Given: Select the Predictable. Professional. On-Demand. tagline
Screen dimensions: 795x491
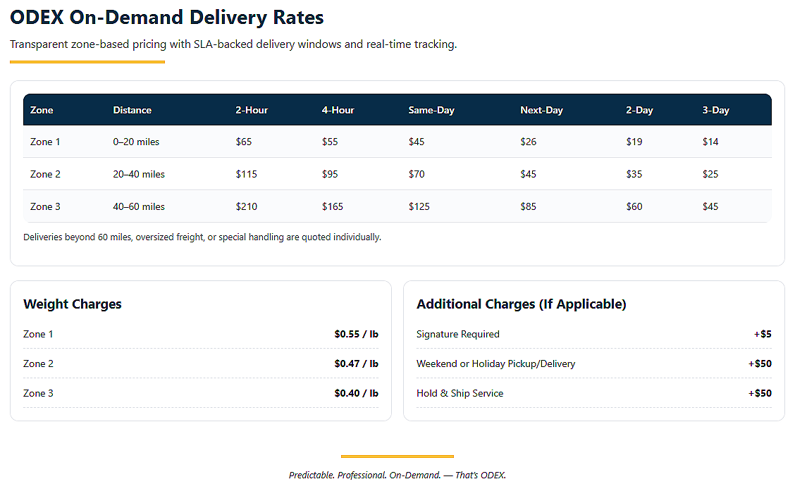Looking at the screenshot, I should pos(365,476).
